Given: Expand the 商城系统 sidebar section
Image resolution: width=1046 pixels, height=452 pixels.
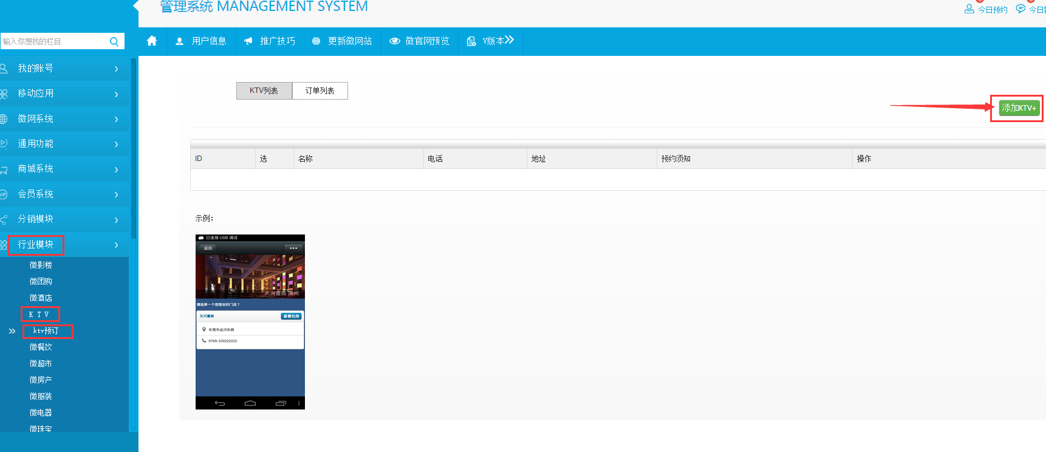Looking at the screenshot, I should tap(61, 169).
